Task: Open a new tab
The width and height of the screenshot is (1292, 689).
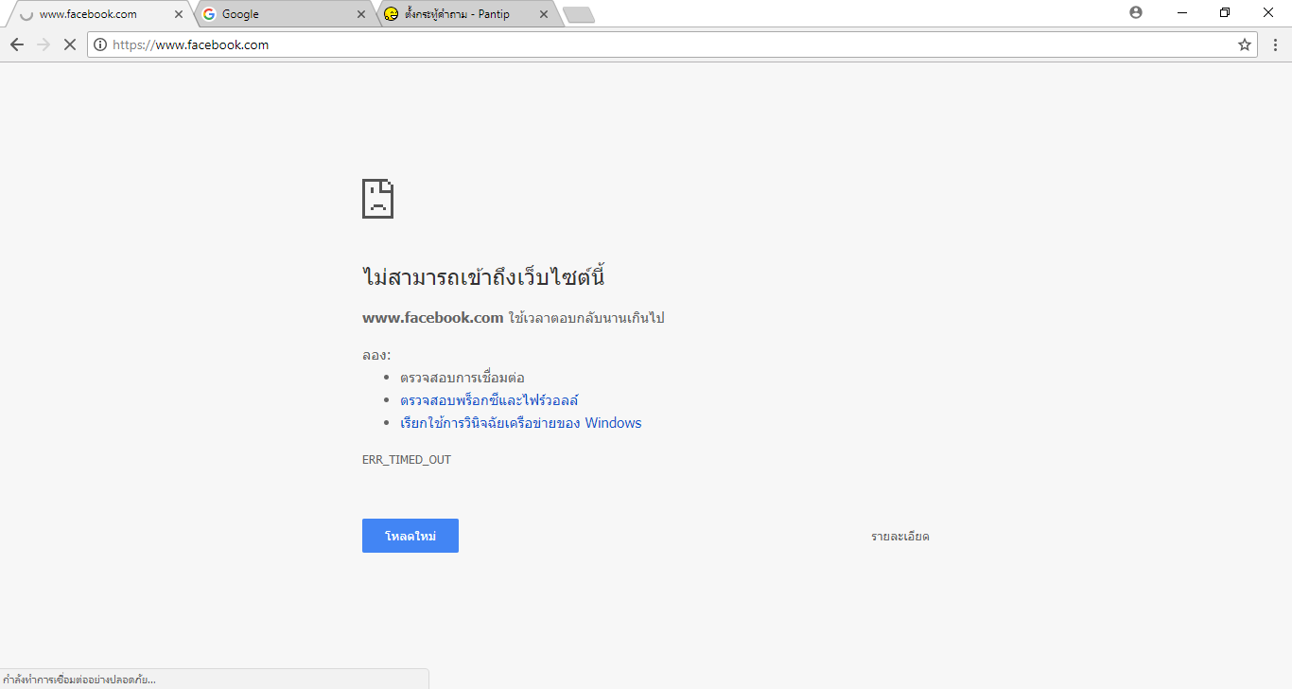Action: coord(578,14)
